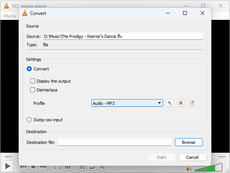Click the Source path text field

pos(123,36)
